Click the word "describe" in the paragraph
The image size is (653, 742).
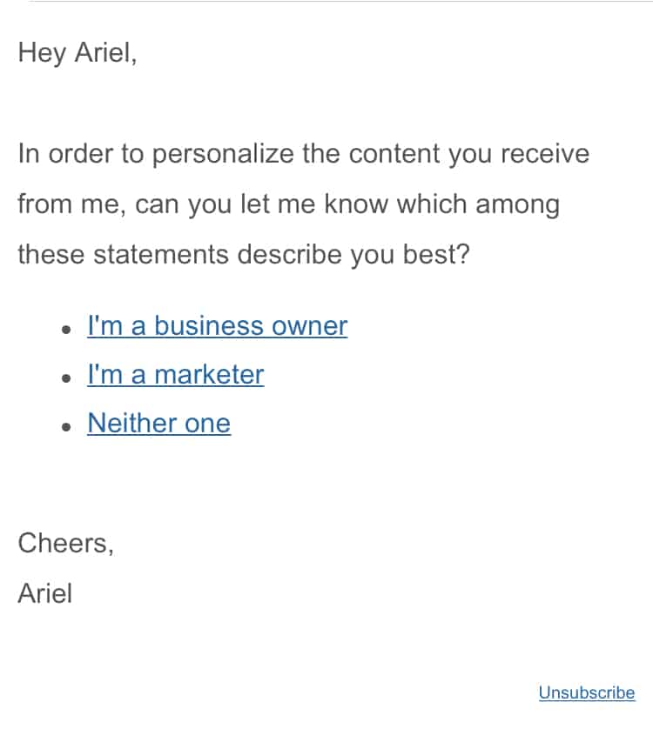pyautogui.click(x=289, y=255)
